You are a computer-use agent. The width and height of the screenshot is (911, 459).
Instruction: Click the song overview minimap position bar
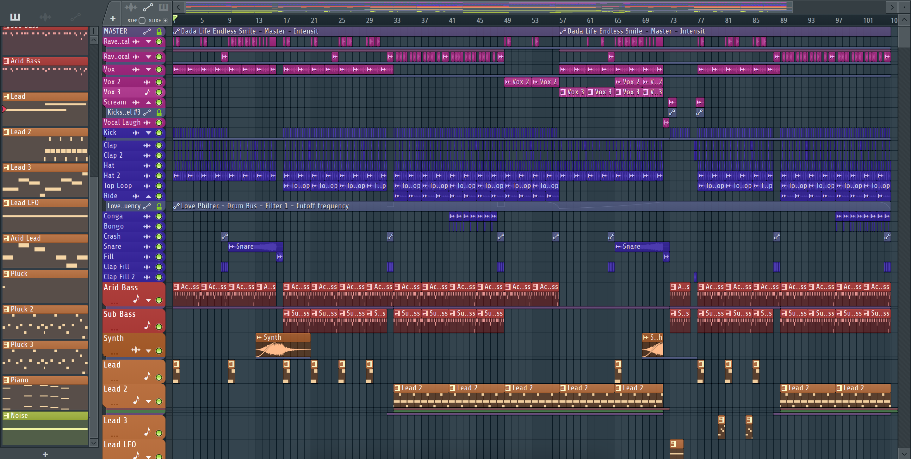489,7
